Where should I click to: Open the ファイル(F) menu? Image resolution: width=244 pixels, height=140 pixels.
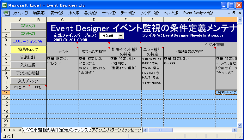tap(20, 13)
